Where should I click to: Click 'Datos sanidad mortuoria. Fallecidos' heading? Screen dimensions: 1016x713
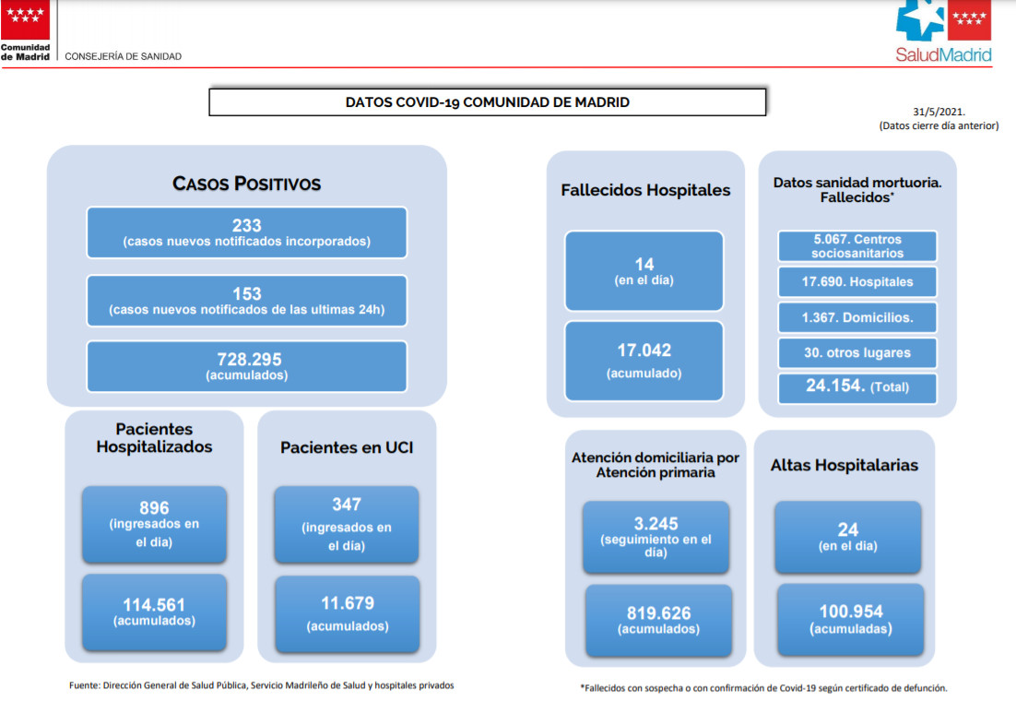[857, 190]
